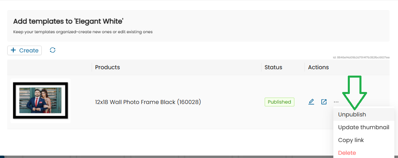Click the small id text above table
The image size is (398, 158).
click(361, 58)
